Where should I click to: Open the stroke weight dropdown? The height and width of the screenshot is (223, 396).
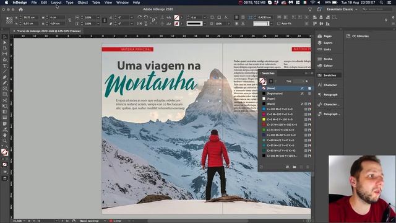tap(205, 17)
